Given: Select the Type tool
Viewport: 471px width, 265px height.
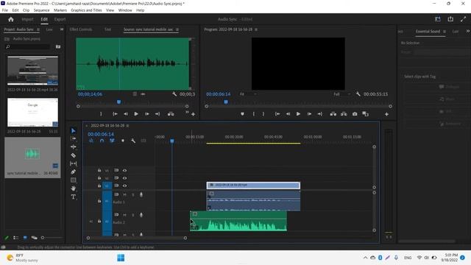Looking at the screenshot, I should pyautogui.click(x=74, y=197).
